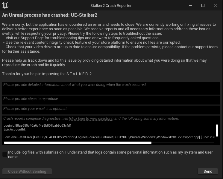Open the Support Page link
223x179 pixels.
(32, 38)
